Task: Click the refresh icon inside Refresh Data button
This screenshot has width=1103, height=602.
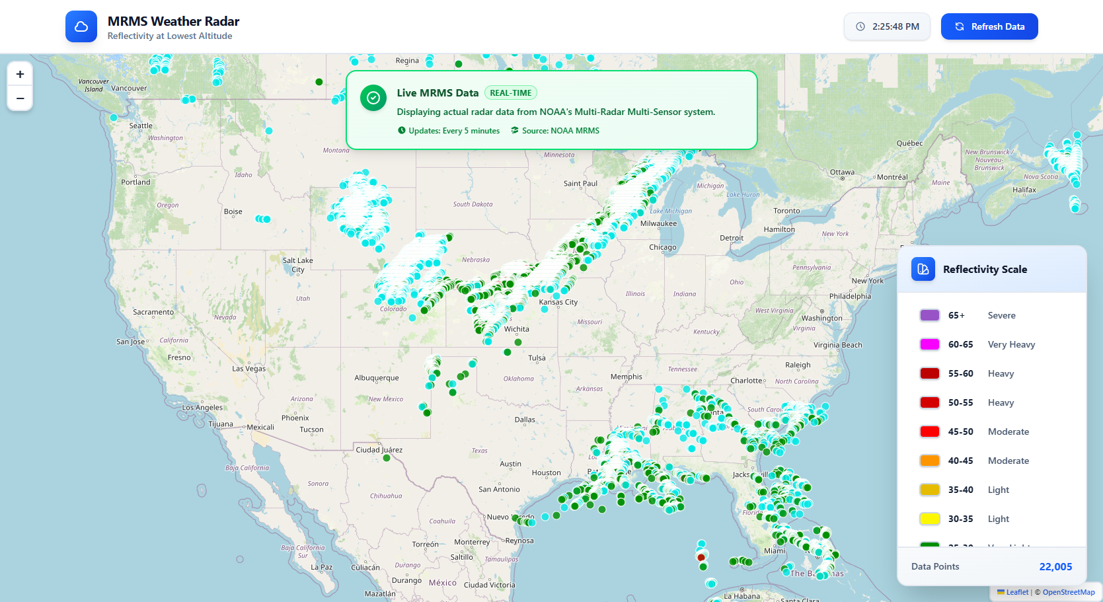Action: 958,26
